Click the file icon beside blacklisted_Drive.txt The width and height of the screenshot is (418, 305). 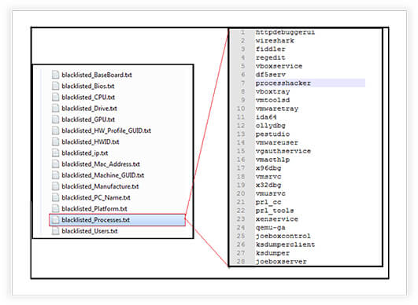tap(55, 108)
